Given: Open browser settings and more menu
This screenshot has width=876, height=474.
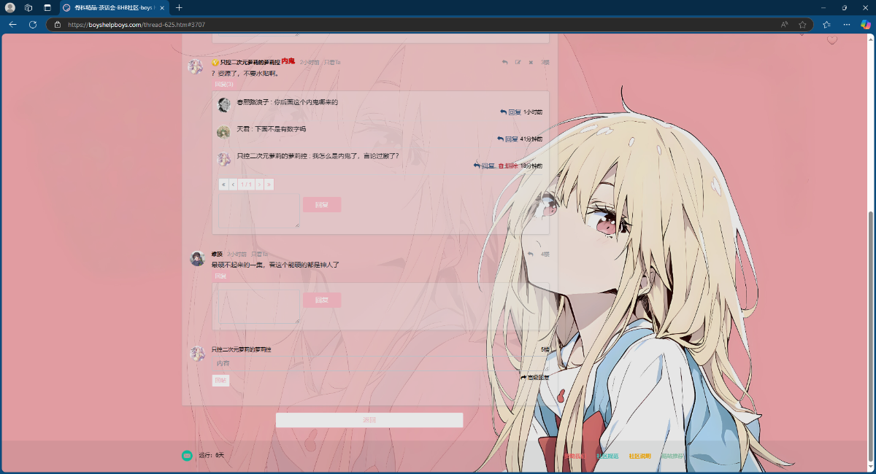Looking at the screenshot, I should pos(847,24).
